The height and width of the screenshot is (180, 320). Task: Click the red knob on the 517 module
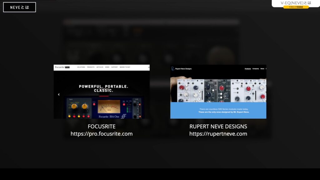point(182,88)
